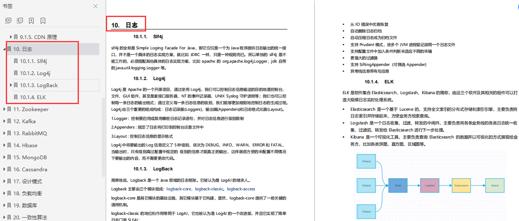Click the line '2.Appenders : 指定了日志将打印到控制台还是文件中'
The image size is (519, 221).
pos(157,127)
